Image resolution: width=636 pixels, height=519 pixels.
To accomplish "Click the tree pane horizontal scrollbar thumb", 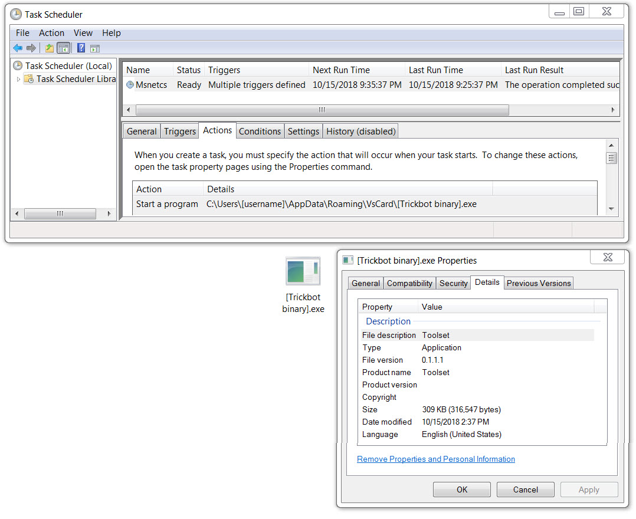I will click(x=60, y=213).
